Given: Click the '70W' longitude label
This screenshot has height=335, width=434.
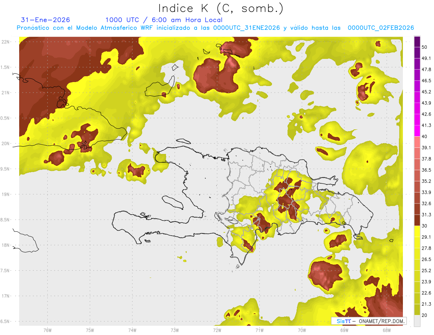Looking at the screenshot, I should pos(302,330).
